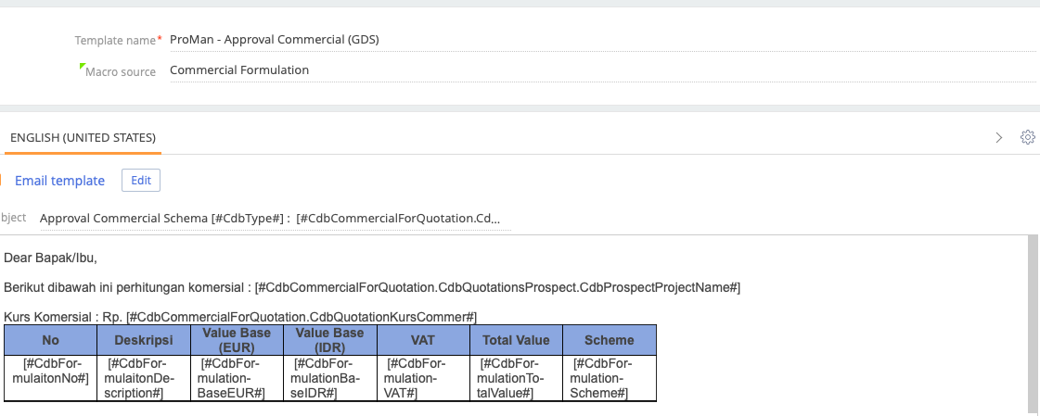Click the CdbFormulationScheme macro cell

[610, 378]
